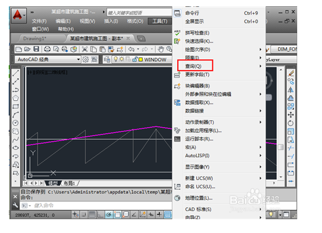322x233 pixels.
Task: Click the Plot printer icon
Action: coord(47,49)
